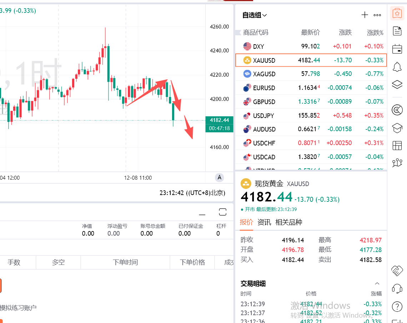Open the economic calendar icon
The image size is (407, 323).
tap(397, 49)
